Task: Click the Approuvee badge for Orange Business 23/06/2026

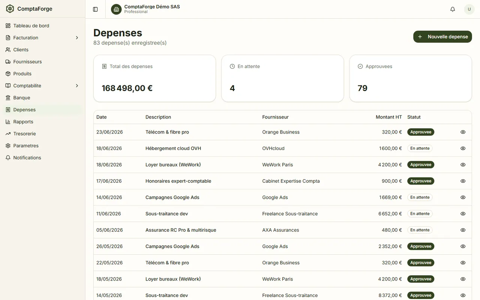Action: pyautogui.click(x=421, y=132)
